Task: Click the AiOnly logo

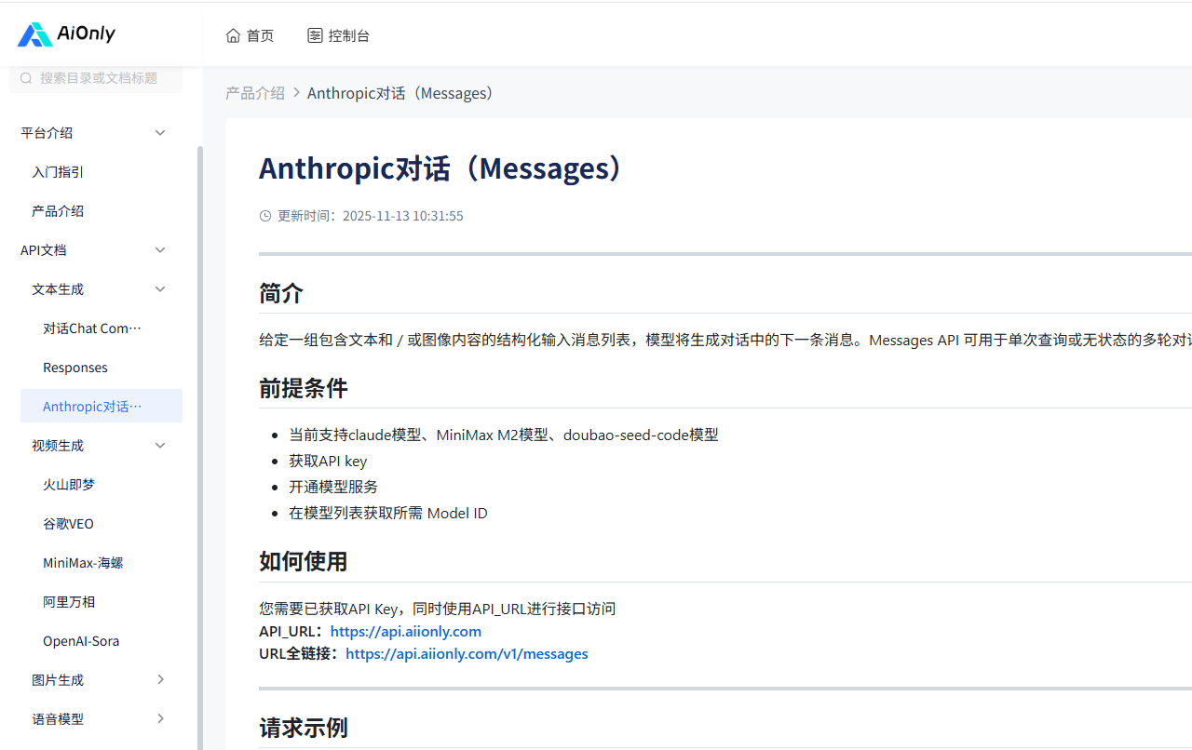Action: [66, 34]
